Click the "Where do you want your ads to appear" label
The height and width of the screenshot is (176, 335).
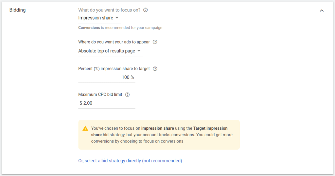point(114,42)
